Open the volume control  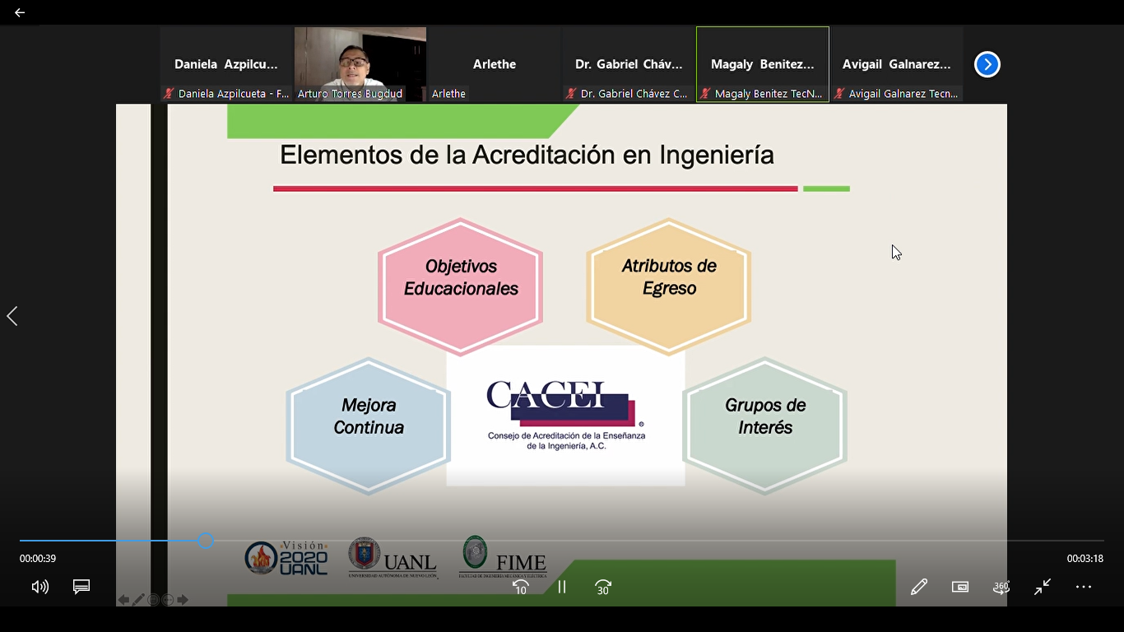39,587
